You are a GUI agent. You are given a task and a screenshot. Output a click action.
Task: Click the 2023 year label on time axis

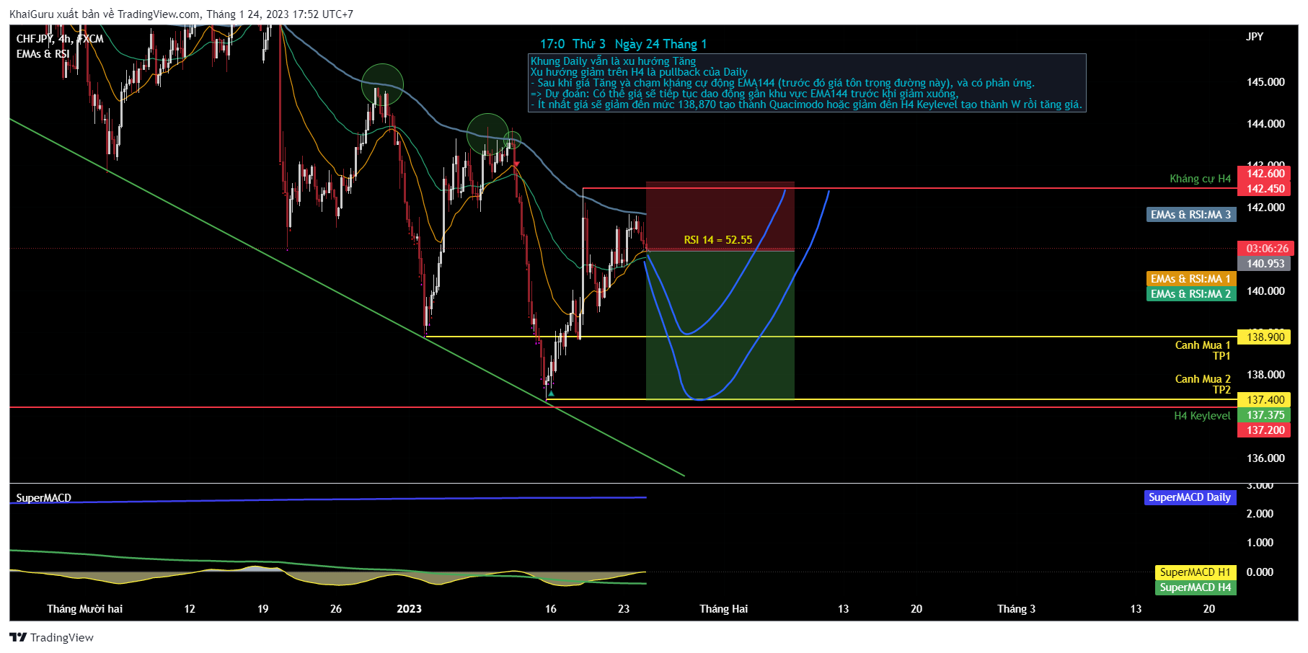click(x=409, y=609)
